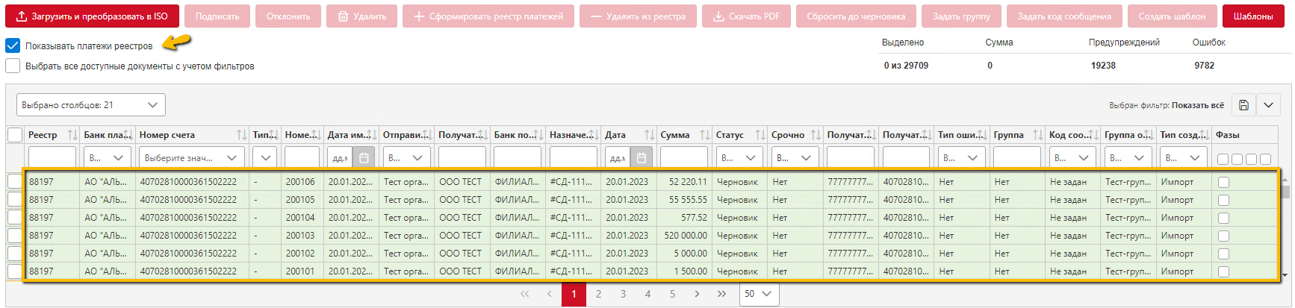Save the current filter with the floppy icon
The width and height of the screenshot is (1295, 308).
1243,105
